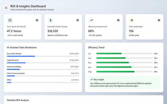The width and height of the screenshot is (167, 104).
Task: Click the target icon on Dollar Savings card
Action: 77,20
